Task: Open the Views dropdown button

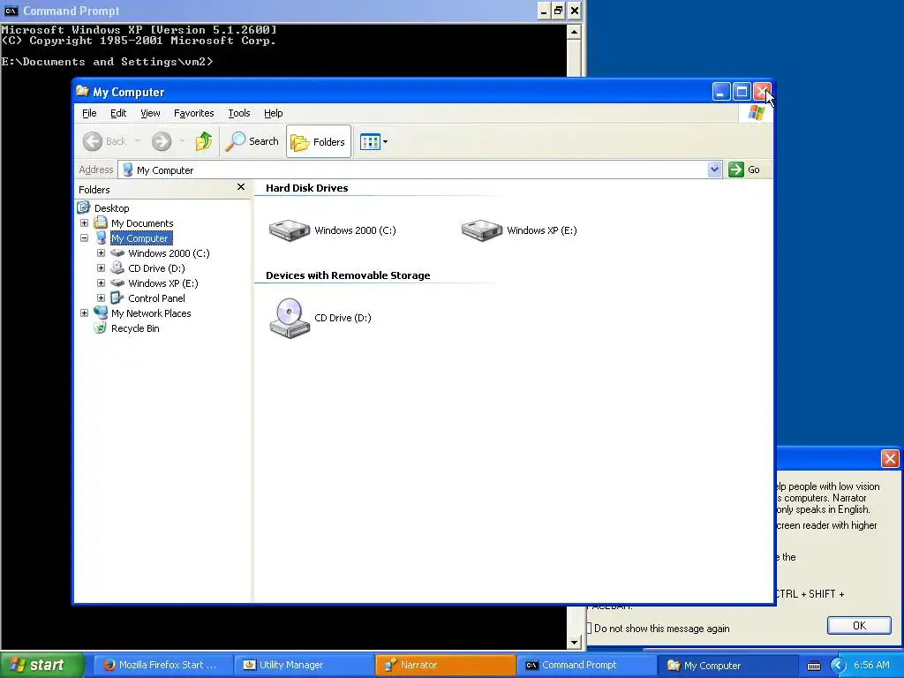Action: pyautogui.click(x=373, y=141)
